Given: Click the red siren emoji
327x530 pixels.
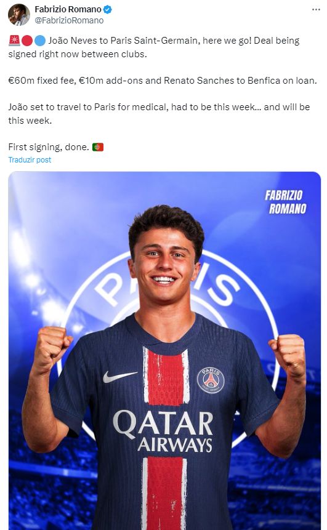Looking at the screenshot, I should pyautogui.click(x=14, y=41).
